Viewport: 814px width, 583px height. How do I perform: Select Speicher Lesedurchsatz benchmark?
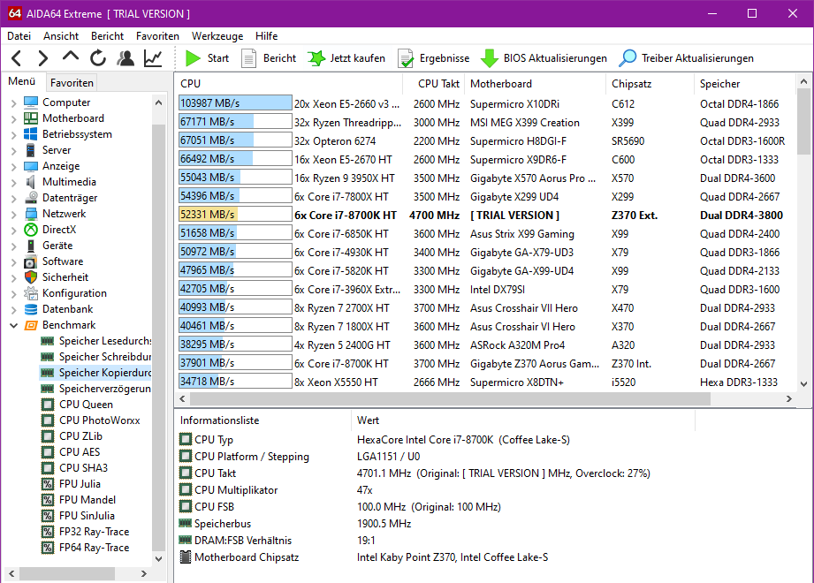pos(105,341)
